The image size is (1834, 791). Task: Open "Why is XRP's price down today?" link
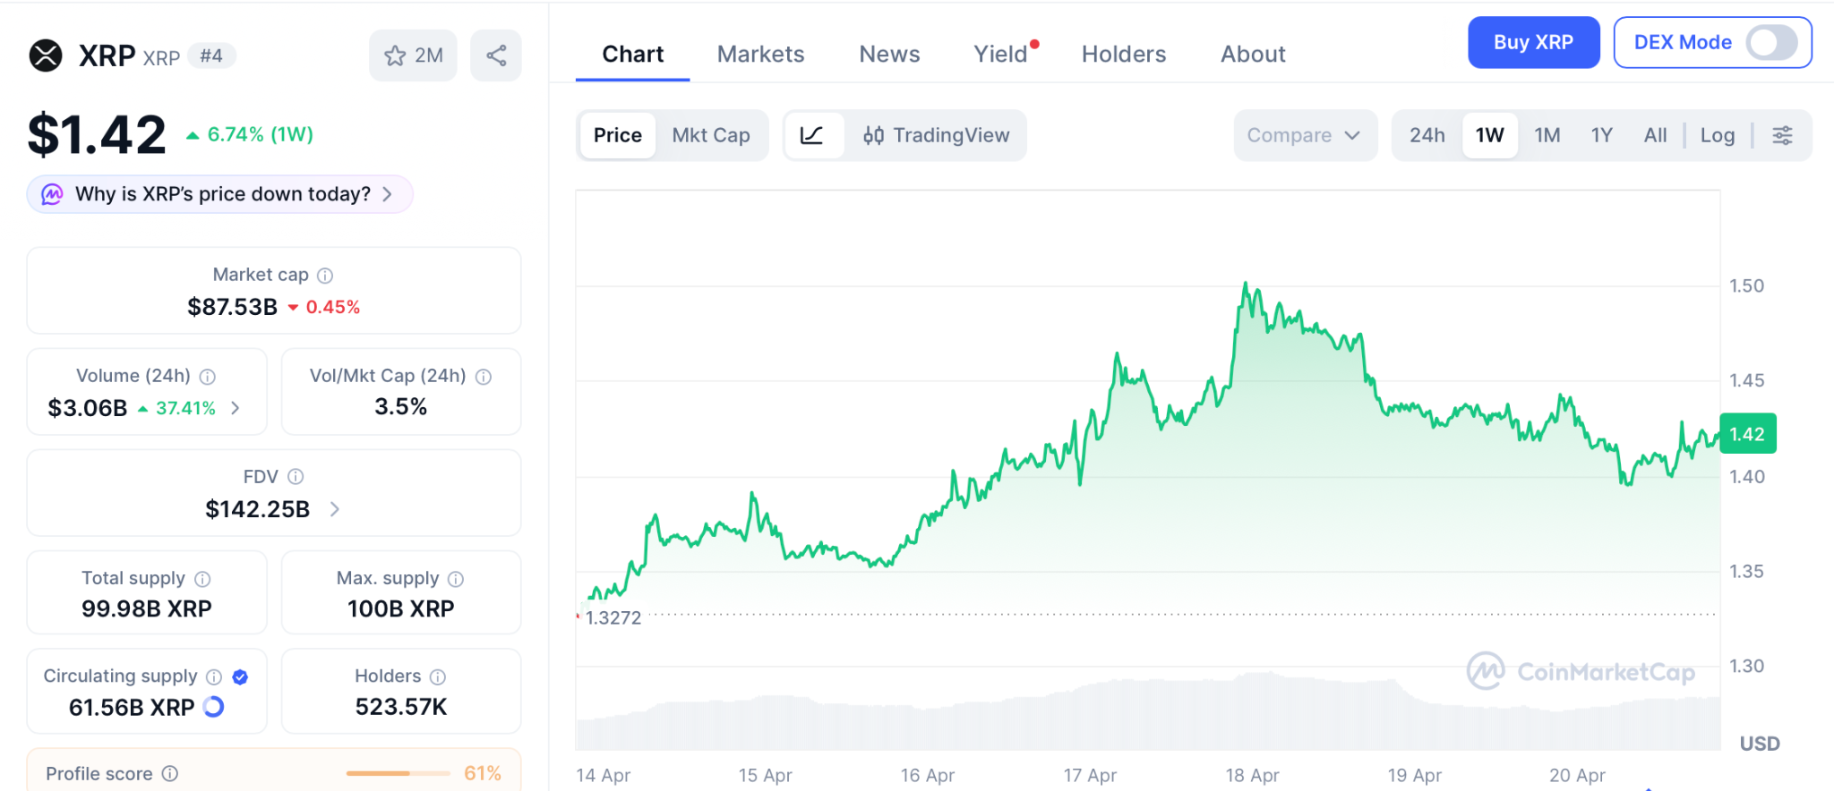(x=220, y=194)
